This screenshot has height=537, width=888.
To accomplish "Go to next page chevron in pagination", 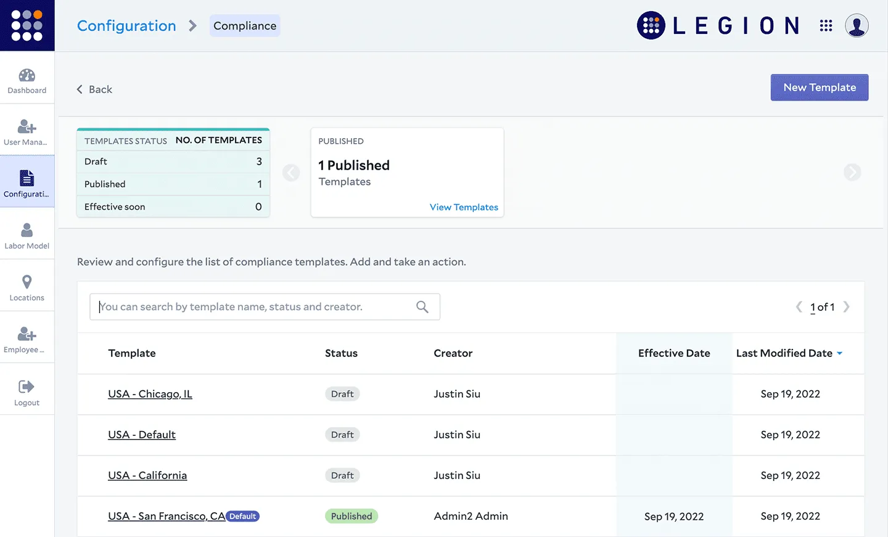I will tap(847, 307).
